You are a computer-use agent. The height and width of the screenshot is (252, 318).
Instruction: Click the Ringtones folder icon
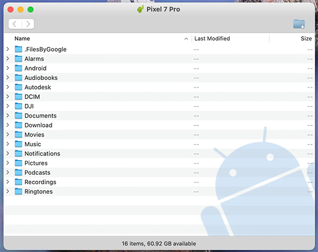click(19, 192)
